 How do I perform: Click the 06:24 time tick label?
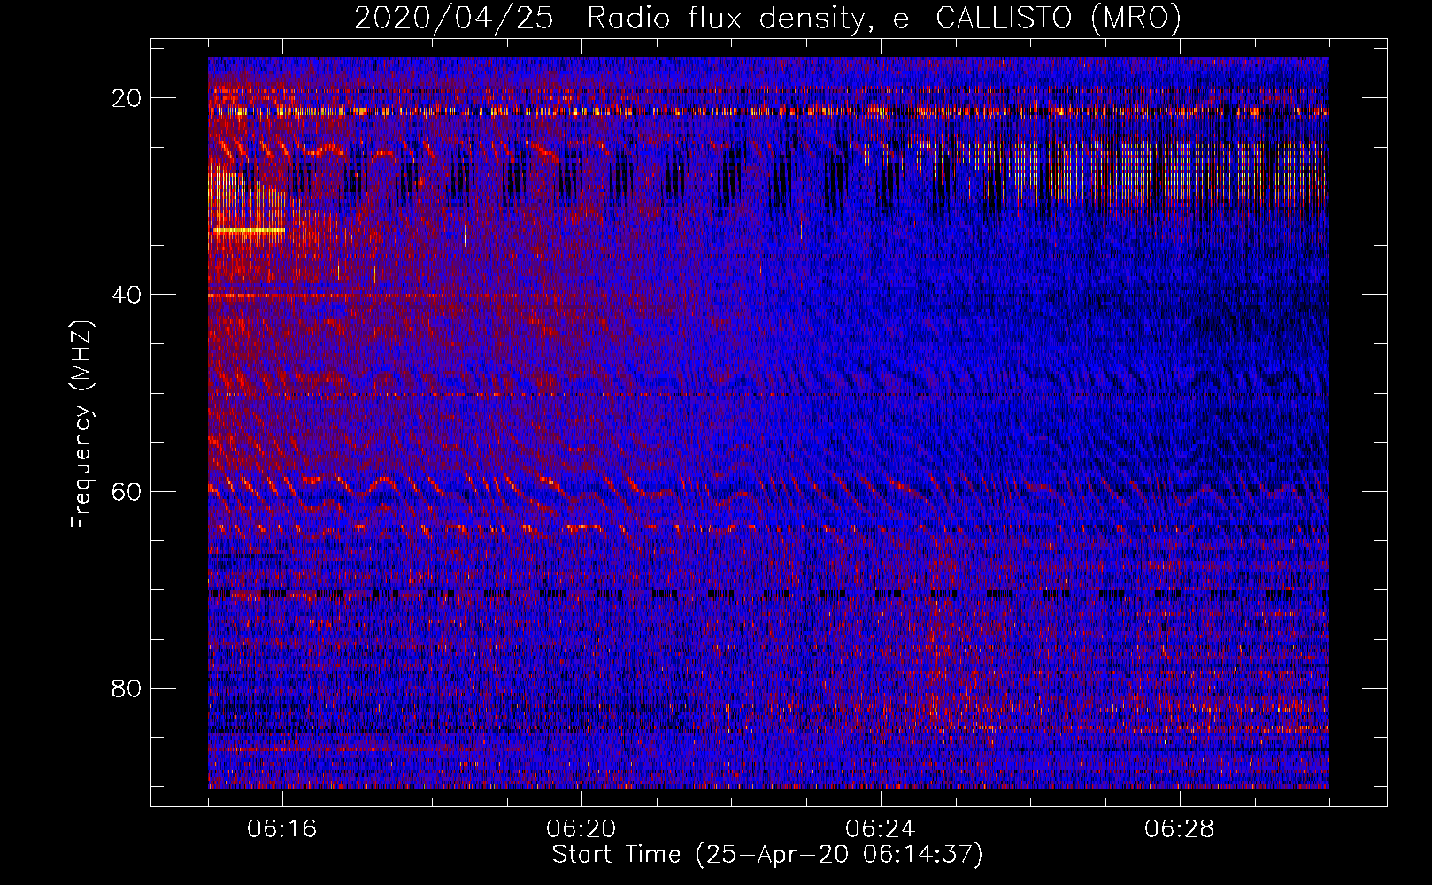click(881, 829)
